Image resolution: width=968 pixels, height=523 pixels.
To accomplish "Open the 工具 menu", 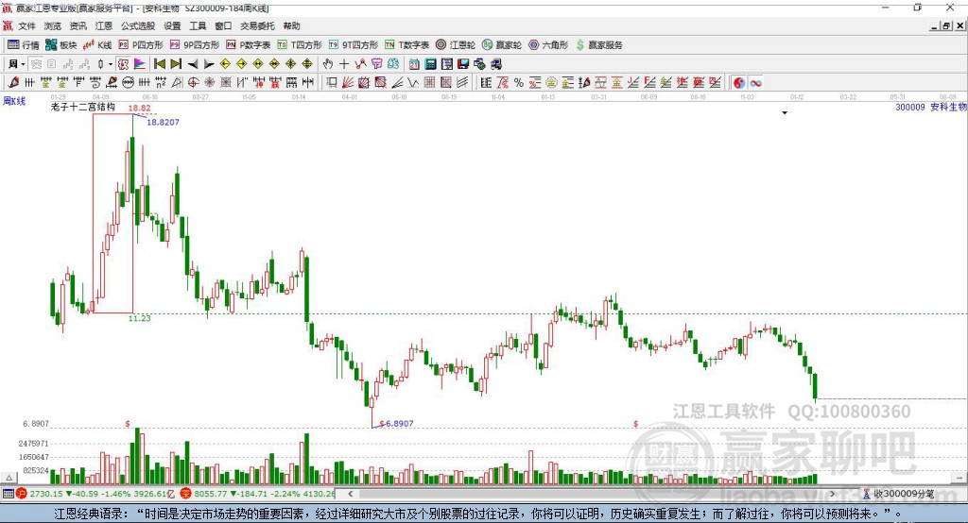I will click(198, 25).
